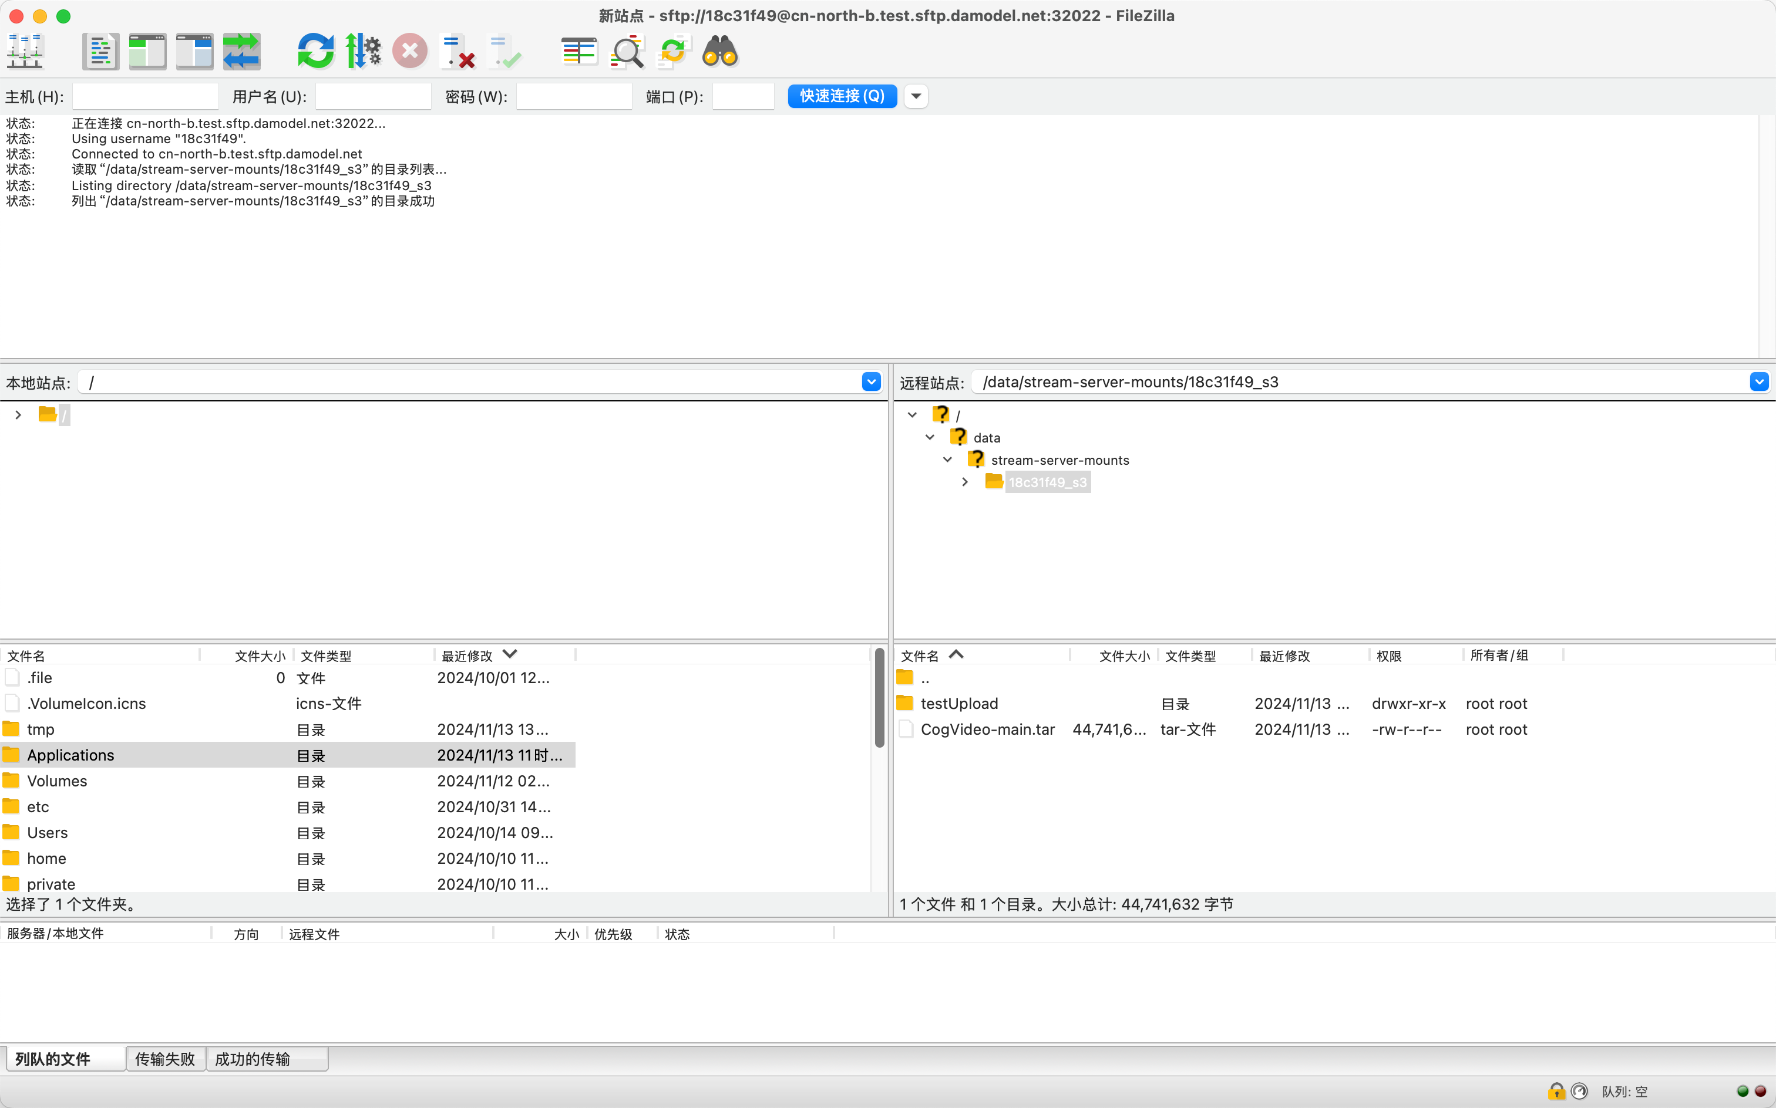Image resolution: width=1776 pixels, height=1108 pixels.
Task: Select the data folder in remote tree
Action: click(986, 437)
